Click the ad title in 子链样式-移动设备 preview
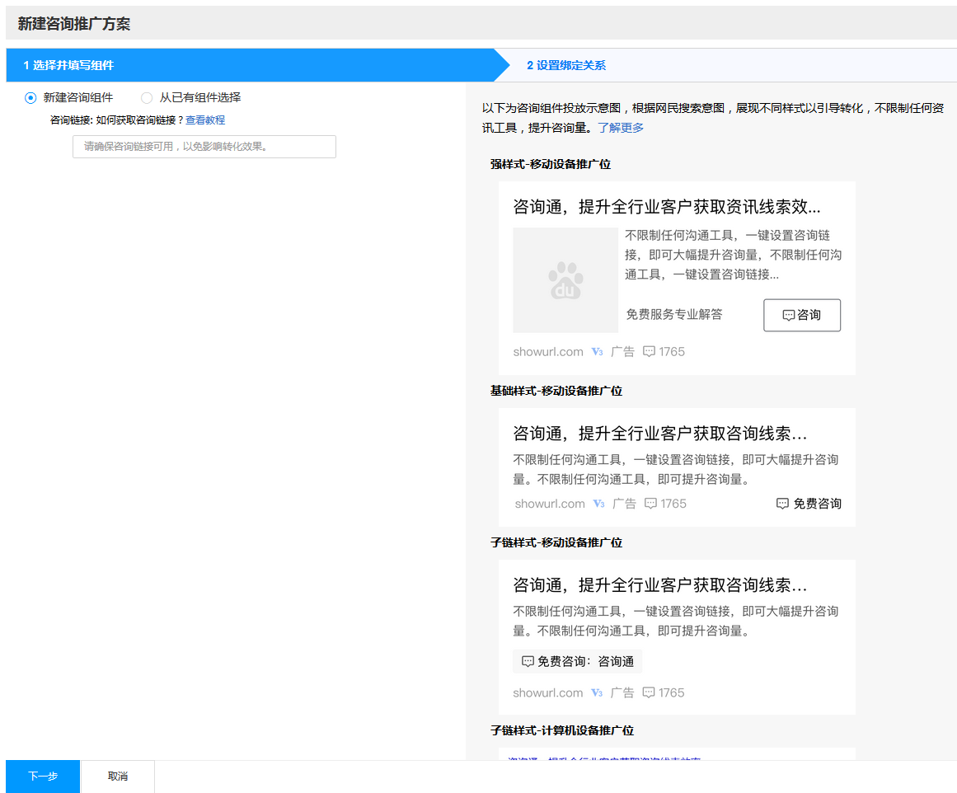This screenshot has width=957, height=793. (659, 584)
